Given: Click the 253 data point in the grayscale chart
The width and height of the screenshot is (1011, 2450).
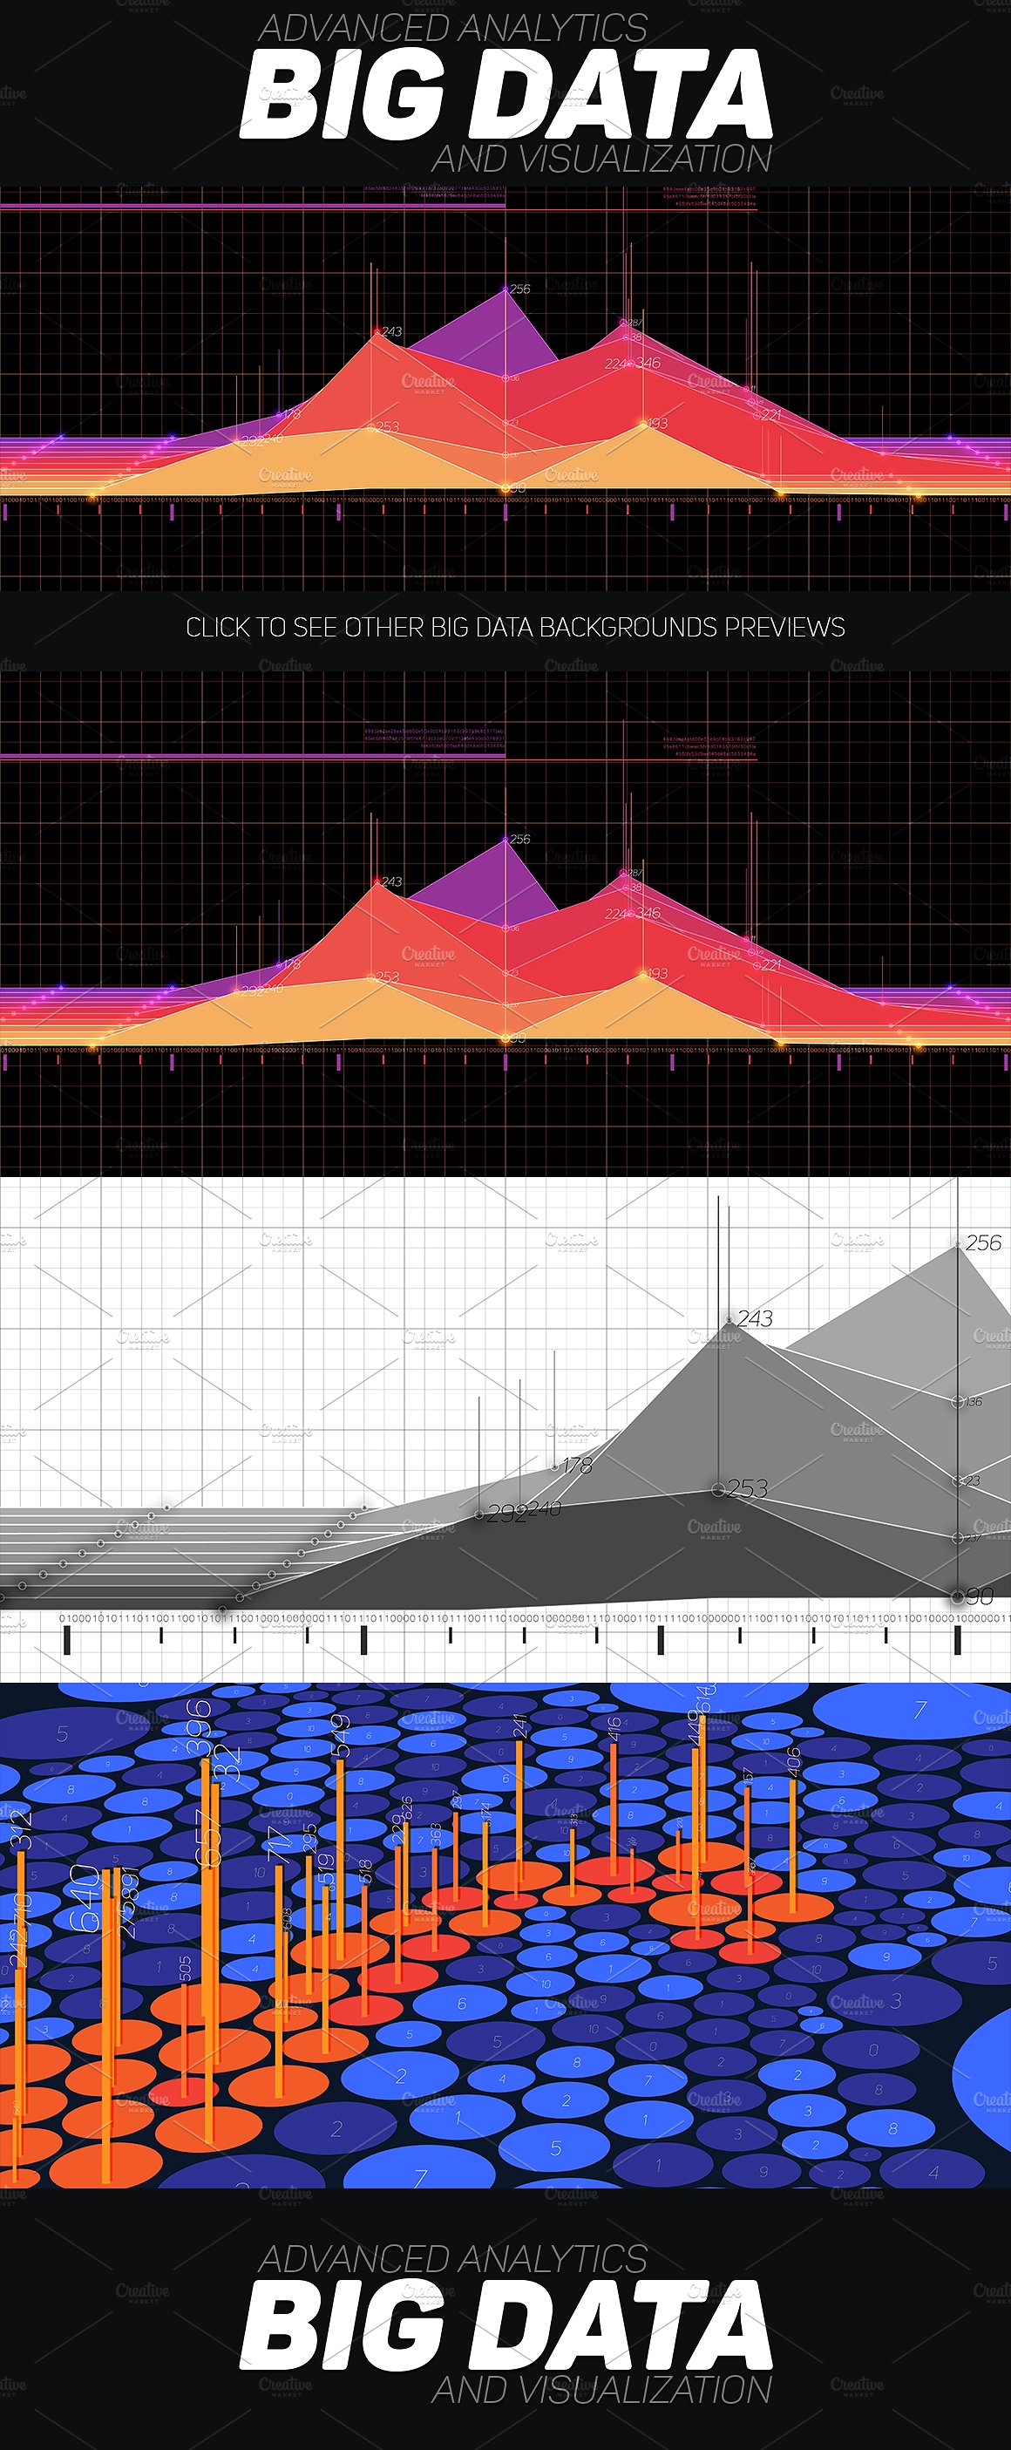Looking at the screenshot, I should coord(719,1489).
